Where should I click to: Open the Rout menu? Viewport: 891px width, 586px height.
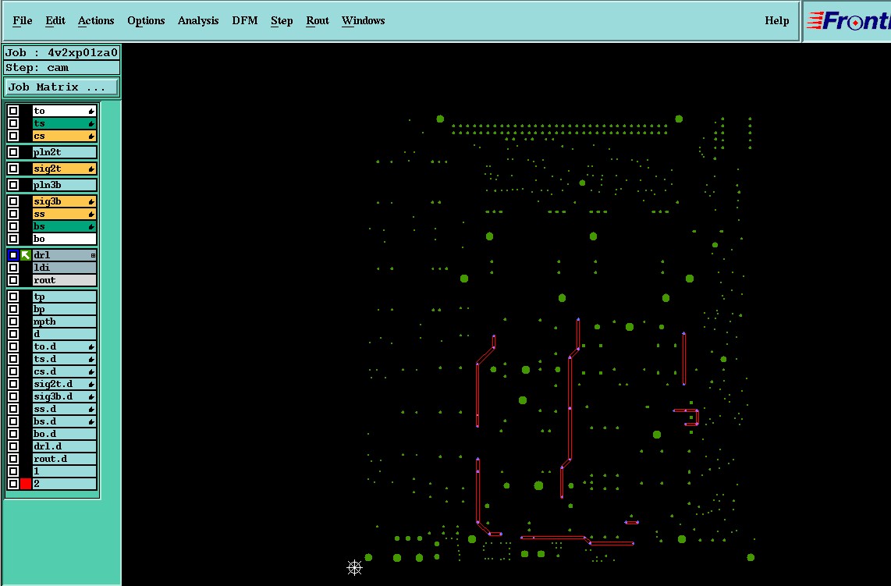317,20
